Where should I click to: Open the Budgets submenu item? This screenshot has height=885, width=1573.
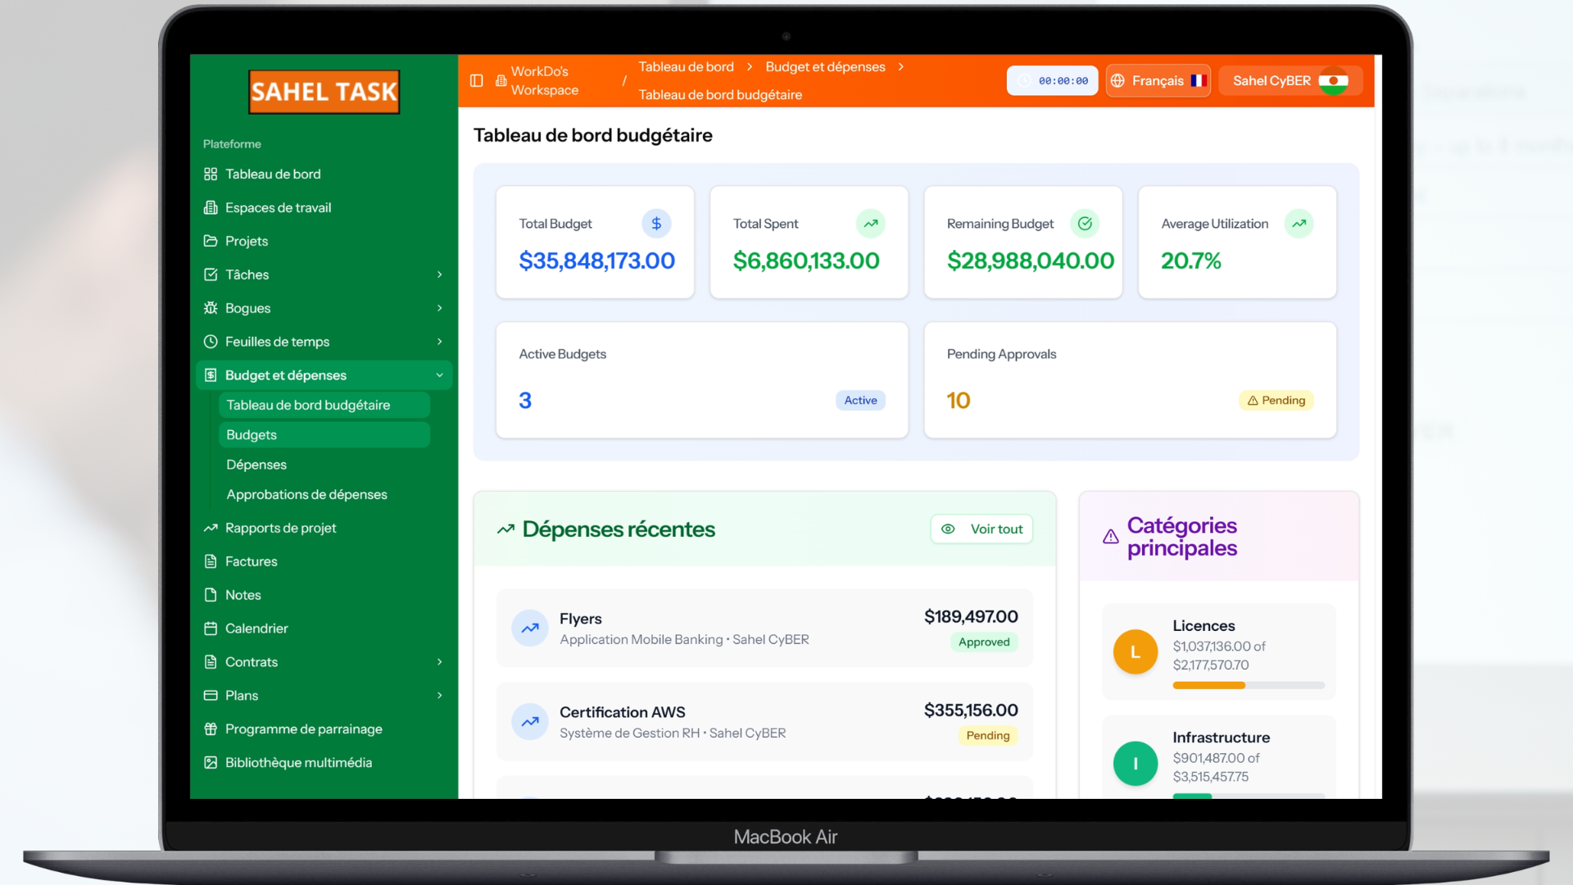pyautogui.click(x=252, y=435)
